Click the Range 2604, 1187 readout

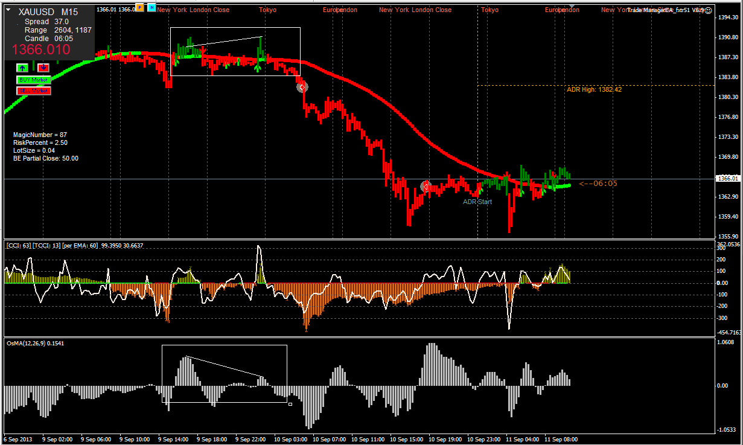coord(58,30)
